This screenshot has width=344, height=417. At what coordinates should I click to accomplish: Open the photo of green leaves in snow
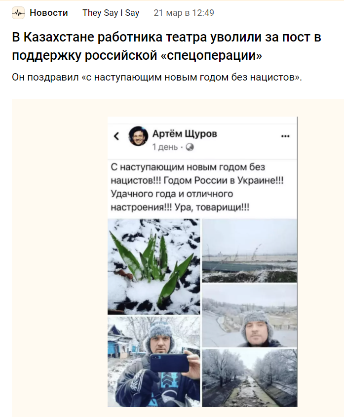pyautogui.click(x=154, y=266)
